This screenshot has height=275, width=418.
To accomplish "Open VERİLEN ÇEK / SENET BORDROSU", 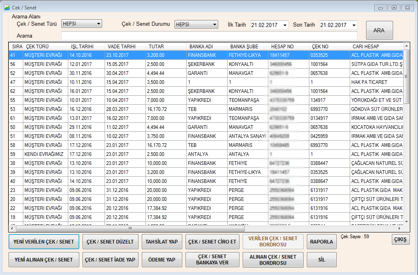I will [273, 241].
